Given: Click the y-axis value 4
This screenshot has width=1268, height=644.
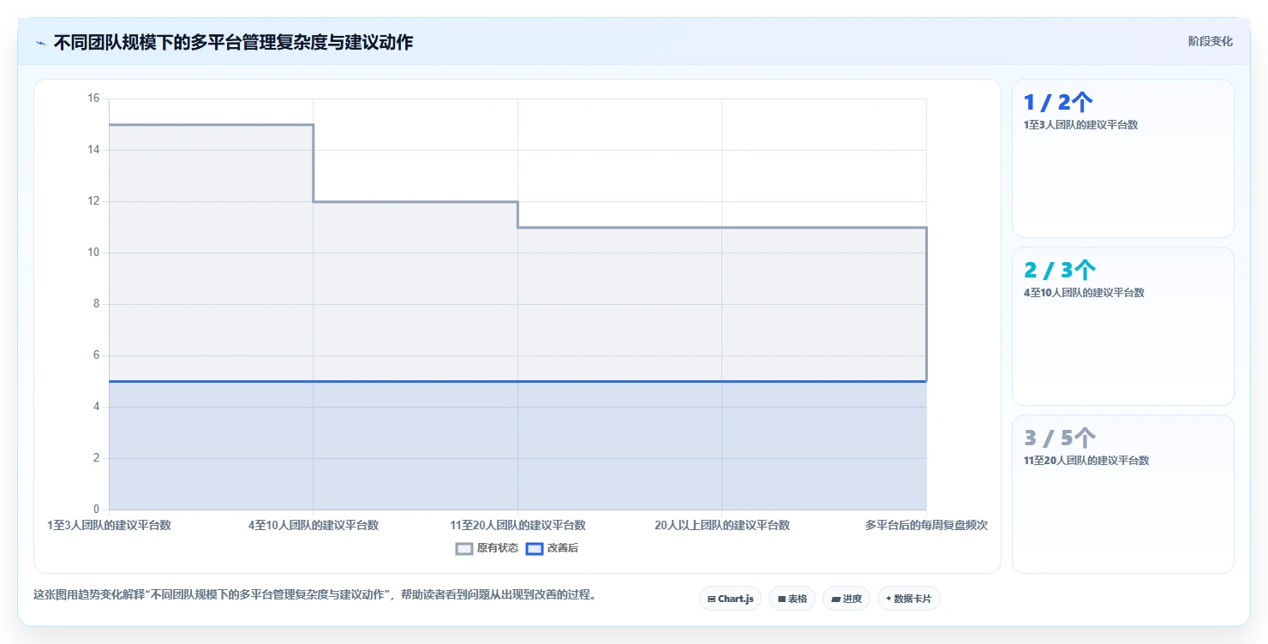Looking at the screenshot, I should (x=97, y=407).
